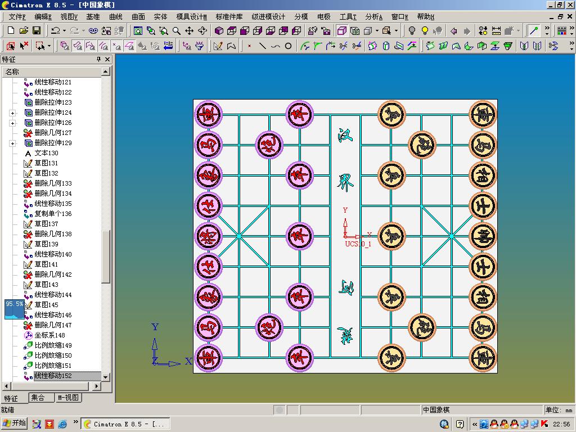
Task: Select the Spline curve tool
Action: (x=275, y=46)
